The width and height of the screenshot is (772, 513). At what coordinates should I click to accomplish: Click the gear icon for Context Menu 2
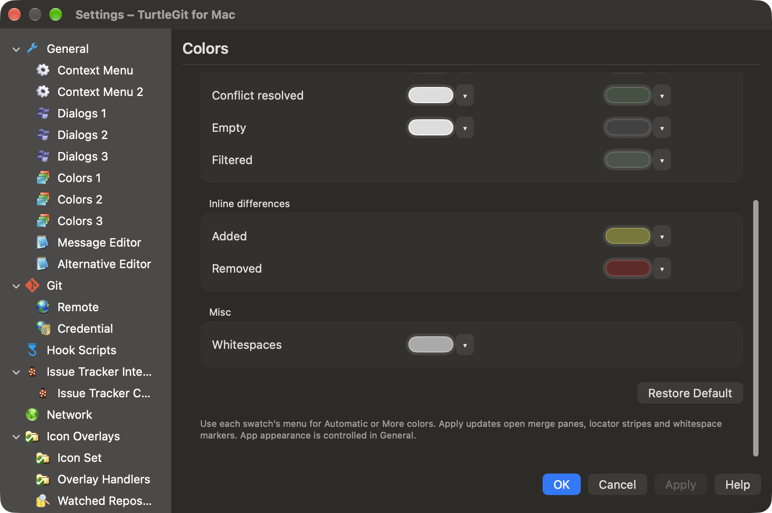(43, 91)
